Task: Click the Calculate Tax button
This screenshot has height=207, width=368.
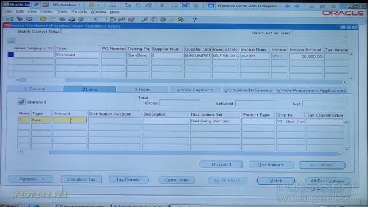Action: click(81, 179)
